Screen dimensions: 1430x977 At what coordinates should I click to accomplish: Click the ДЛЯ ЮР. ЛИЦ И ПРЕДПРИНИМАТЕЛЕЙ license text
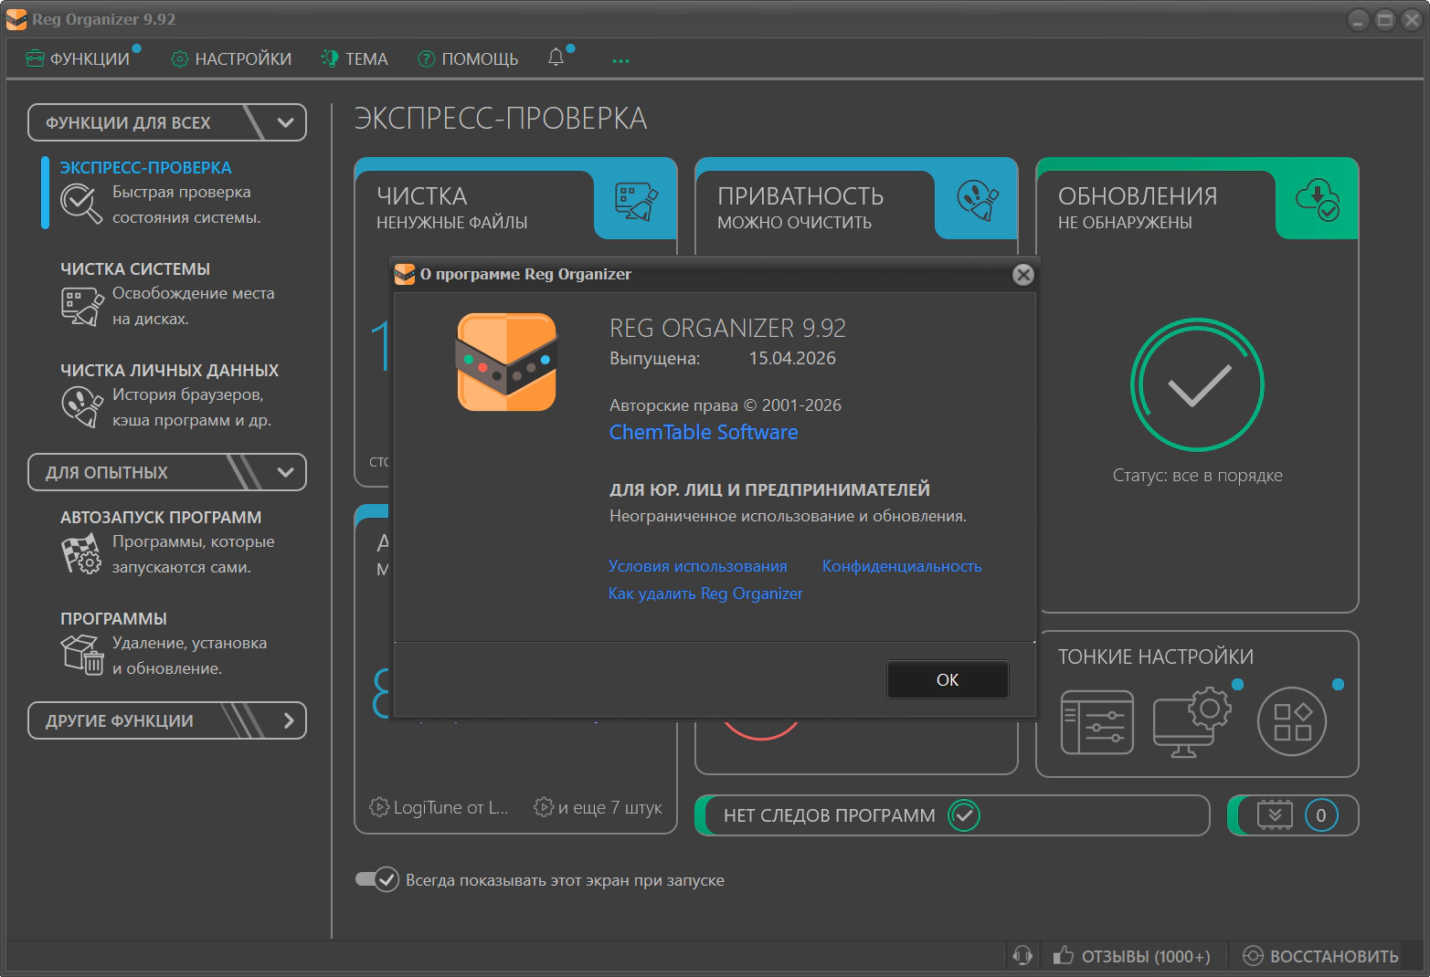(769, 489)
